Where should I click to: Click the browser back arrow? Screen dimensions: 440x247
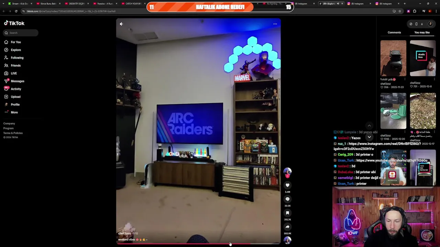tap(4, 11)
